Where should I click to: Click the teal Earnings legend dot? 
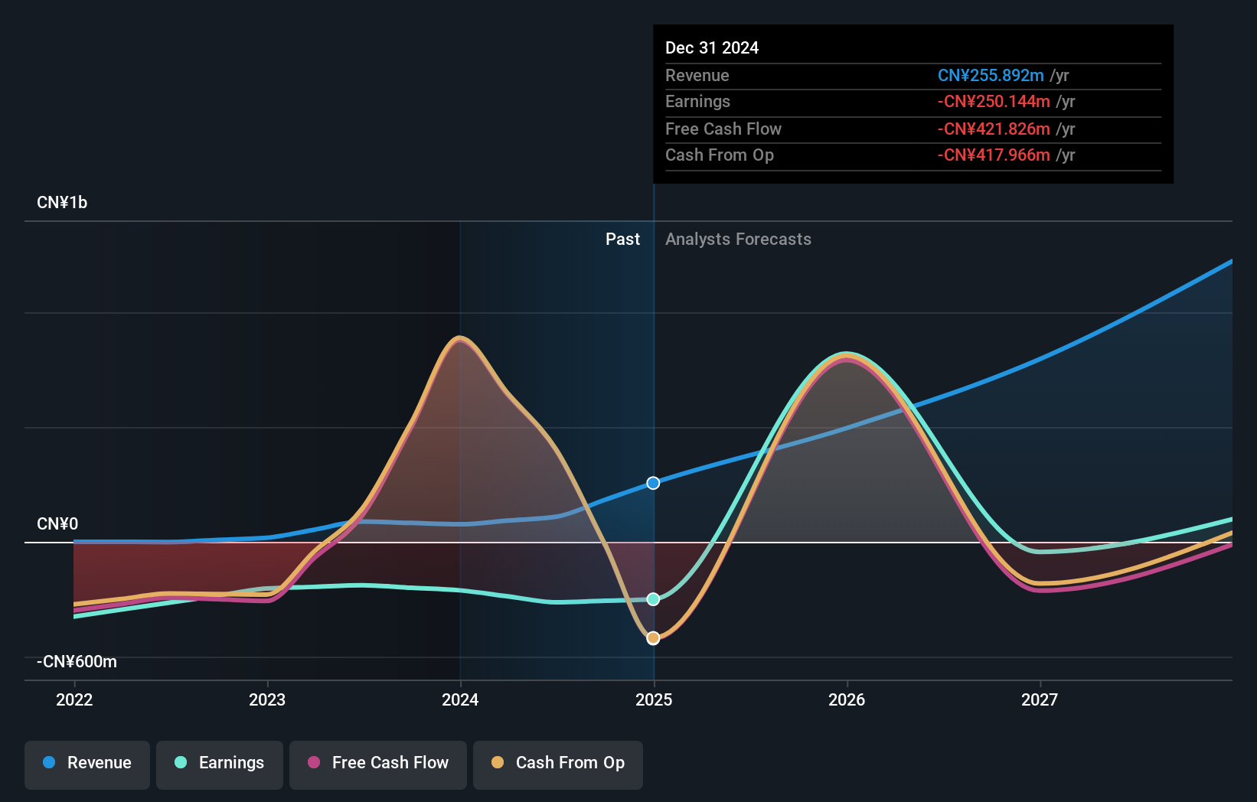click(x=181, y=762)
